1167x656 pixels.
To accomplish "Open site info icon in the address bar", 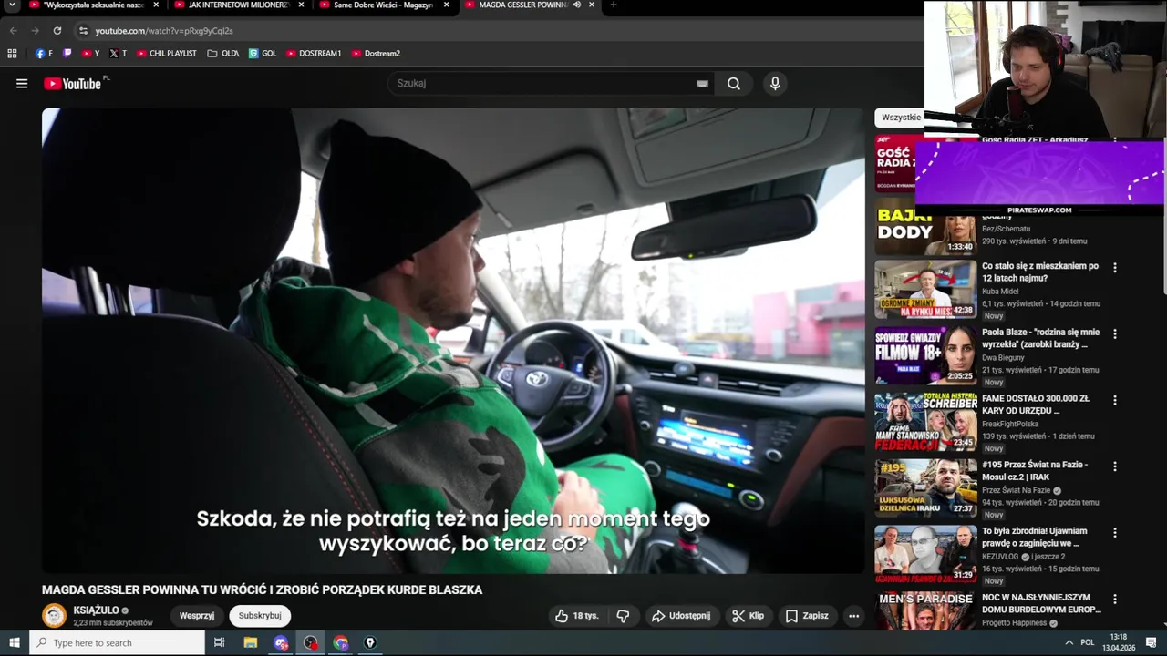I will pos(83,30).
